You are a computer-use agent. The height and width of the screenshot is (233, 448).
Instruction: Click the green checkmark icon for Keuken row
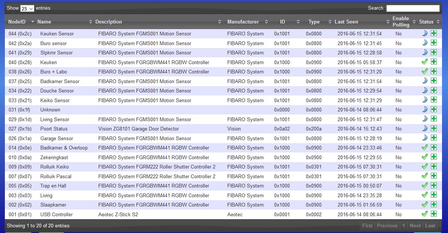point(425,62)
